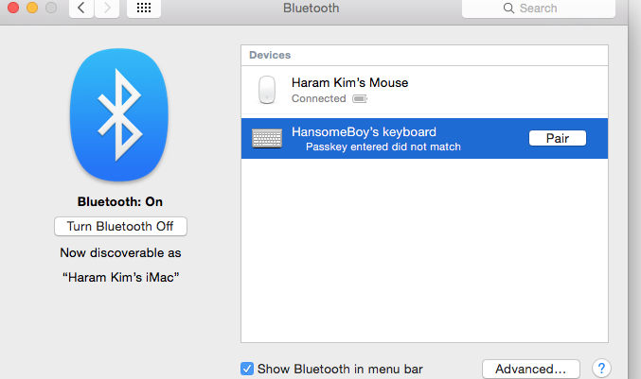Close the Bluetooth window with red button
The image size is (641, 379).
click(x=13, y=8)
